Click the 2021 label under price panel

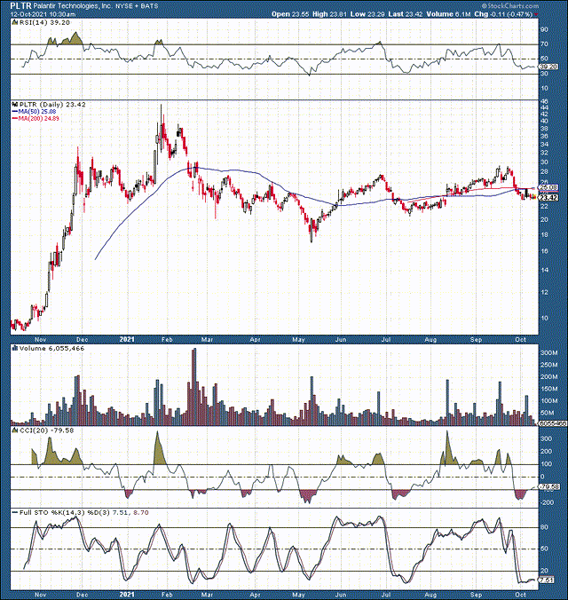tap(127, 339)
